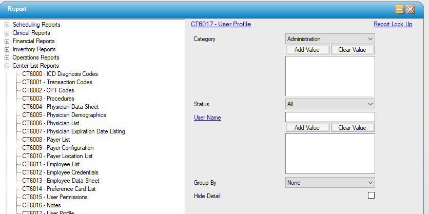Click the CT6017 - User Profile heading link
The image size is (429, 214).
coord(221,24)
